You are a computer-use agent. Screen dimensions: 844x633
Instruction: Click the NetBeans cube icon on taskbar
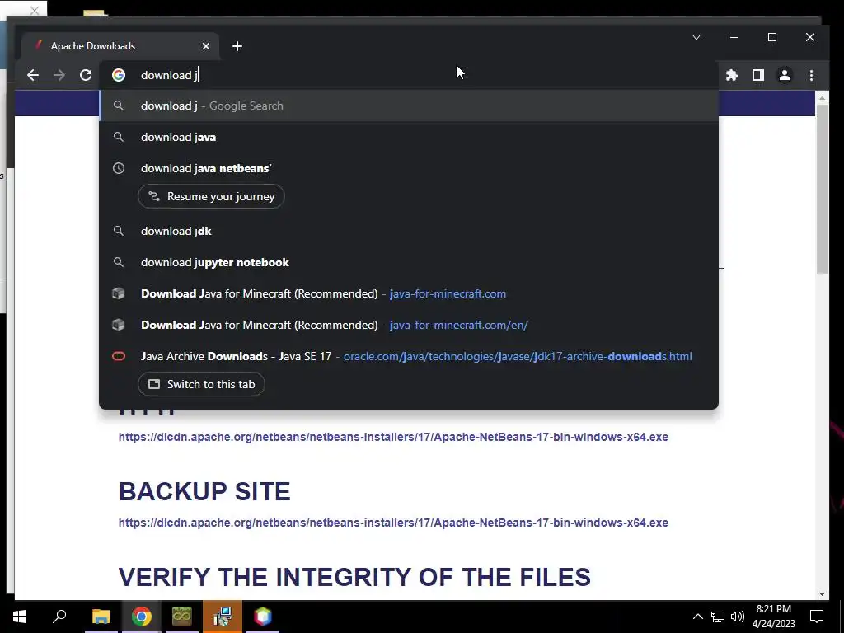click(x=263, y=617)
